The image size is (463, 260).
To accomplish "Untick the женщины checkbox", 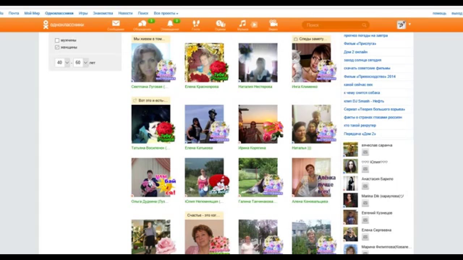I will coord(57,47).
